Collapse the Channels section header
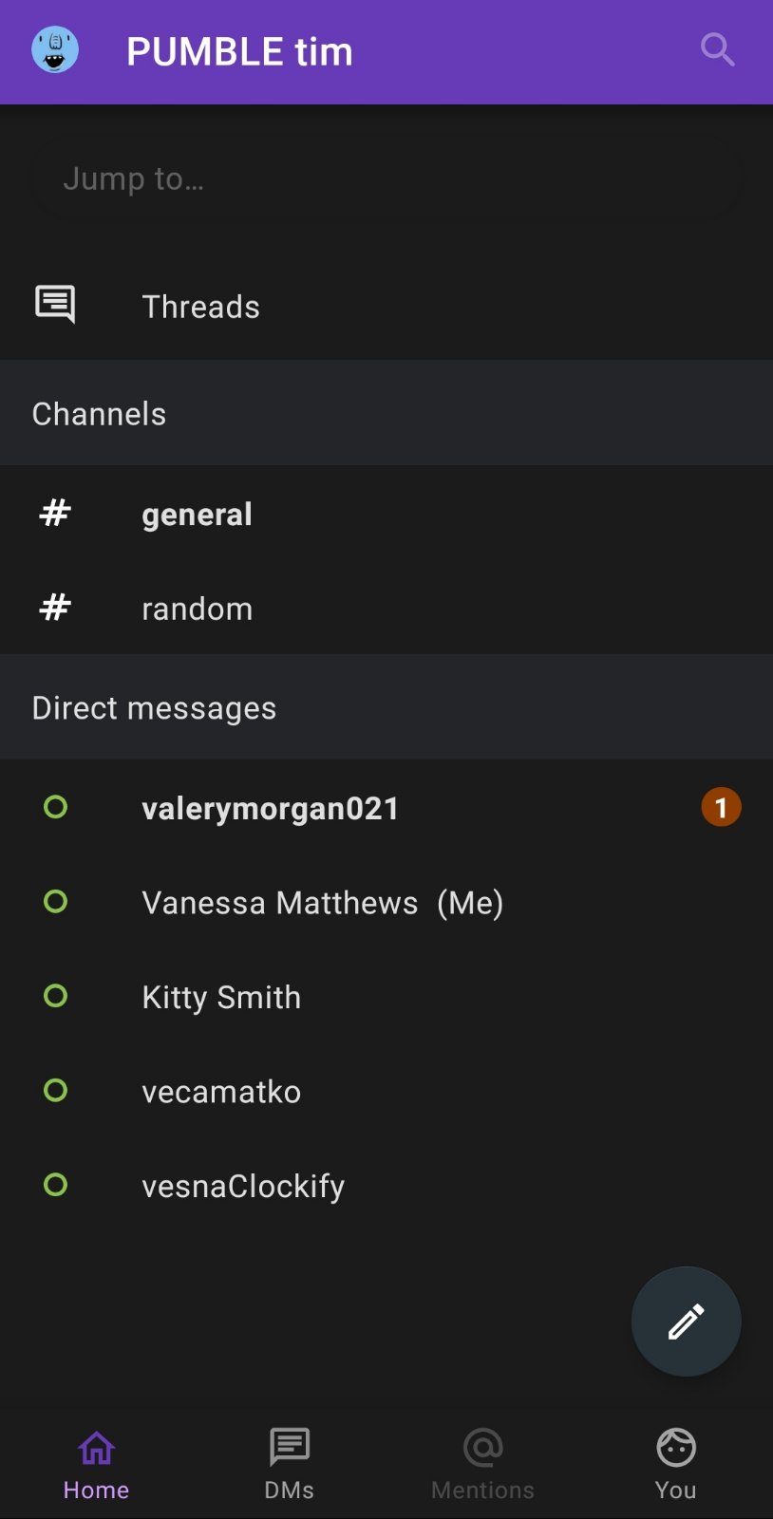Viewport: 773px width, 1519px height. coord(99,413)
